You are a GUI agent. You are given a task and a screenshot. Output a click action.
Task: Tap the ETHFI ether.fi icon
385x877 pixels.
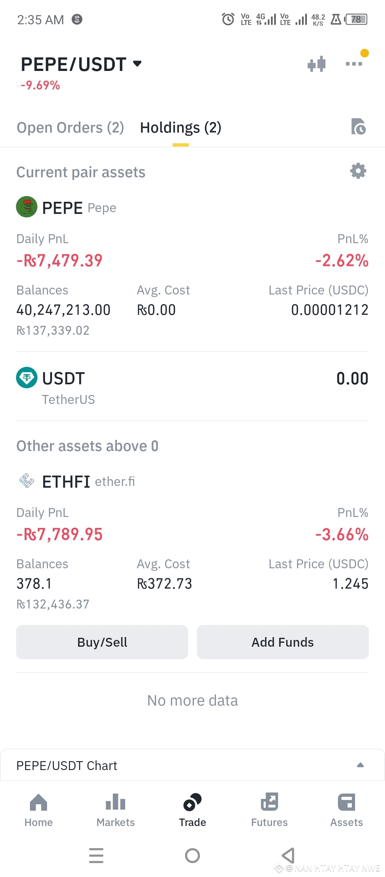click(27, 481)
